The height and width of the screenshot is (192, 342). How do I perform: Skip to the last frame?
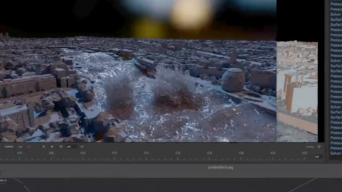click(61, 147)
